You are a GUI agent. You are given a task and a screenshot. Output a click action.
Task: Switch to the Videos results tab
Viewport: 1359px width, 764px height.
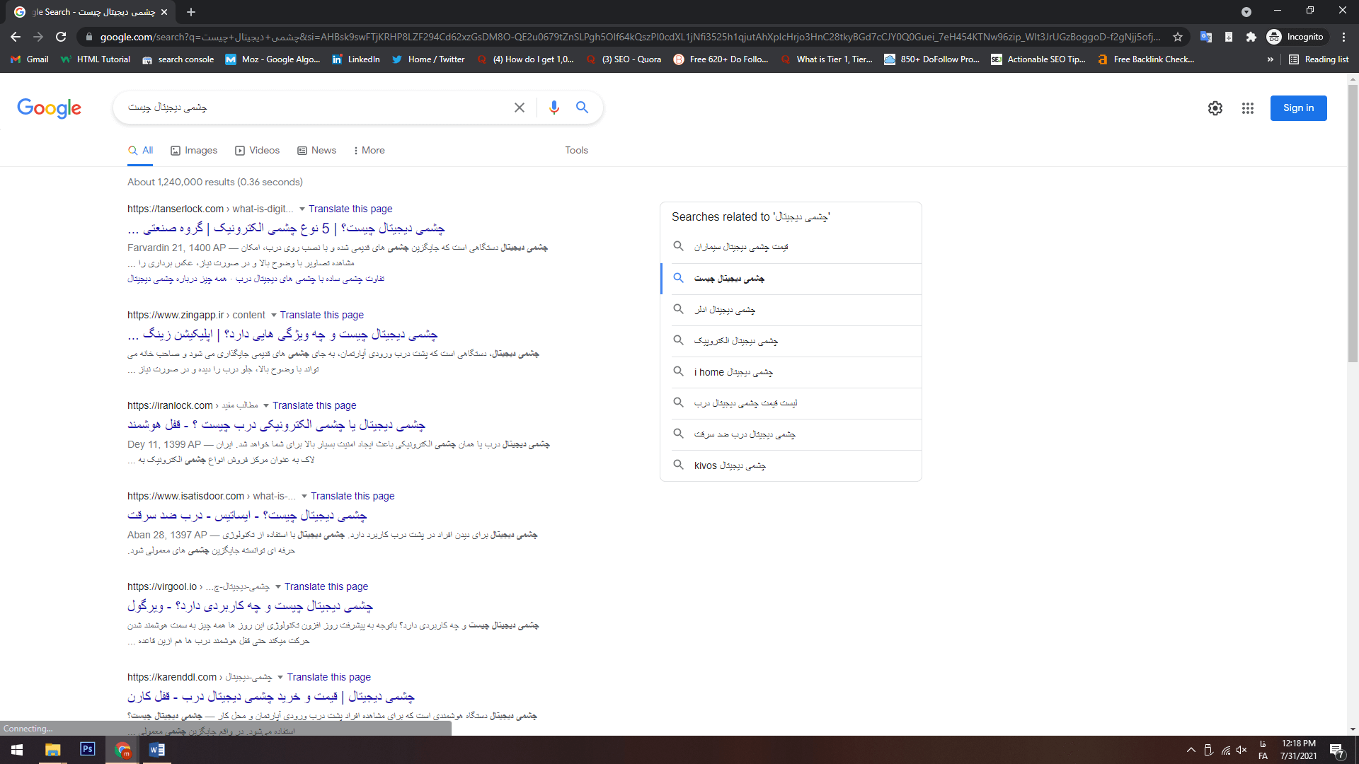258,151
